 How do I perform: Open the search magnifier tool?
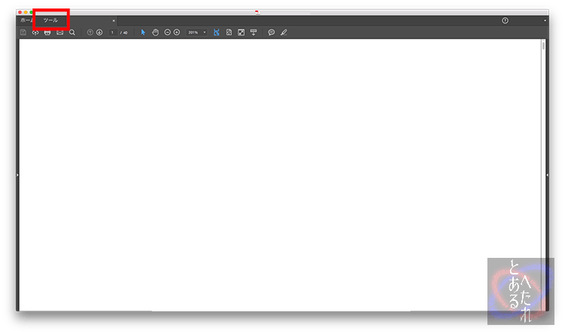click(72, 32)
